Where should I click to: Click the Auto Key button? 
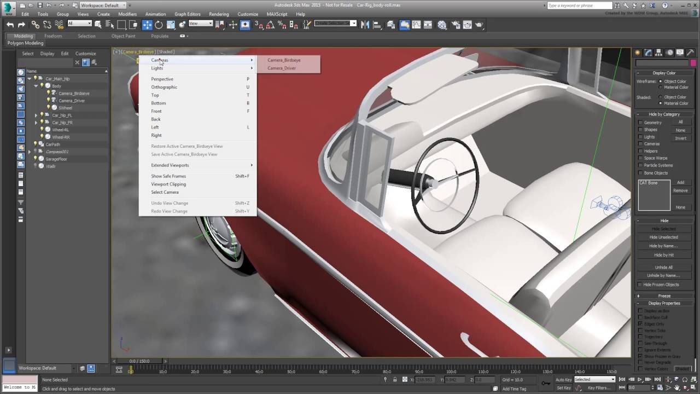coord(563,380)
